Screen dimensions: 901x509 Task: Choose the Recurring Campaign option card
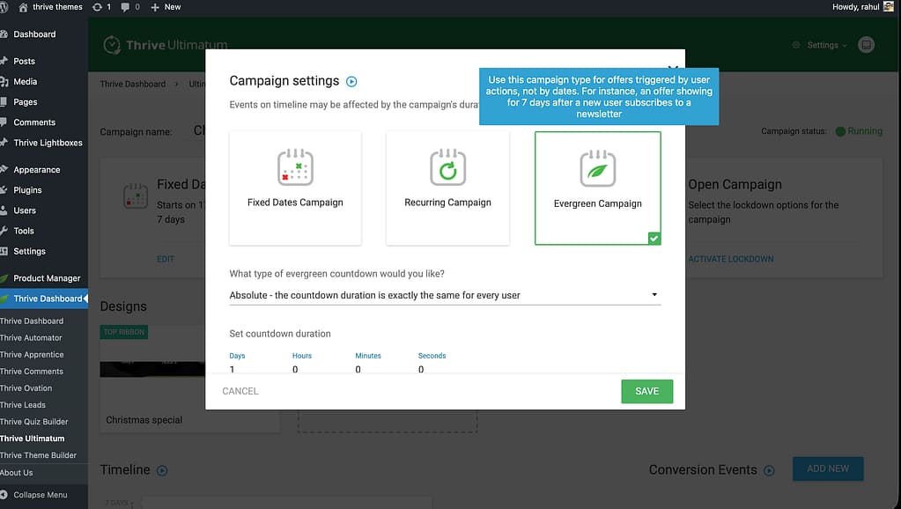pyautogui.click(x=447, y=188)
